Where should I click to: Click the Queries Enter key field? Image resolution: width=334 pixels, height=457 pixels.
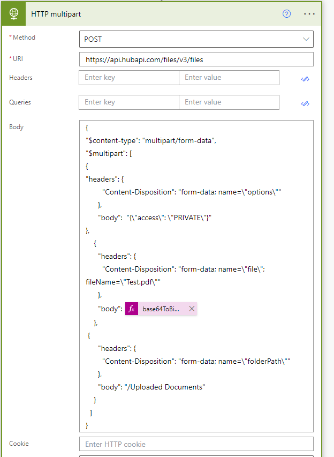pos(128,102)
